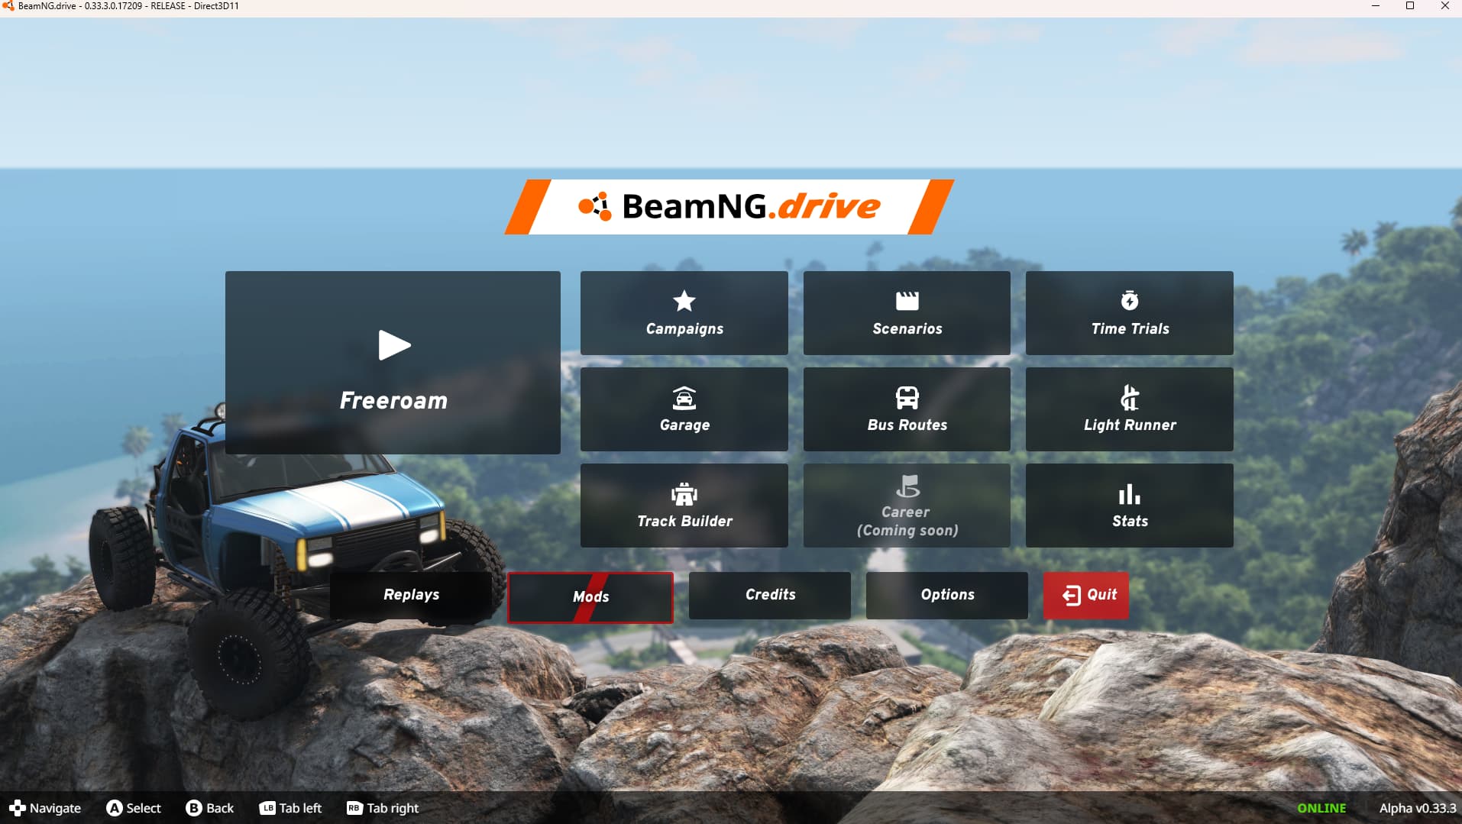Select the Time Trials stopwatch icon
Viewport: 1462px width, 824px height.
click(x=1129, y=301)
